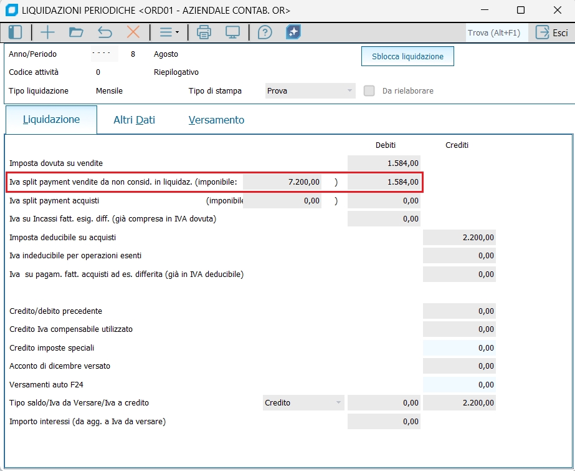Click the printer icon
Screen dimensions: 575x471
204,32
